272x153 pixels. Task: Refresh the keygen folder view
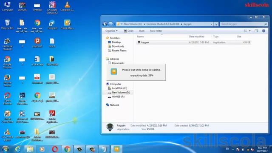point(216,24)
